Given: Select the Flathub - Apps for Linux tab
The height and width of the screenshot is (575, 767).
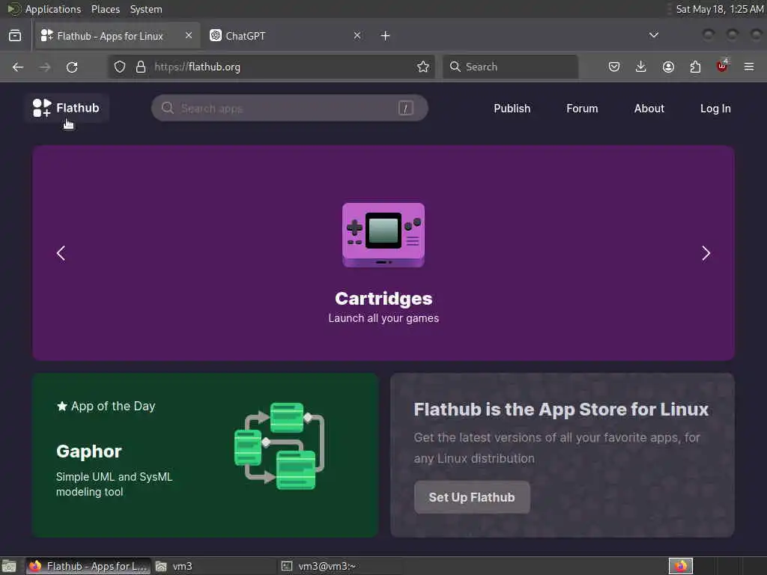Looking at the screenshot, I should pyautogui.click(x=118, y=36).
